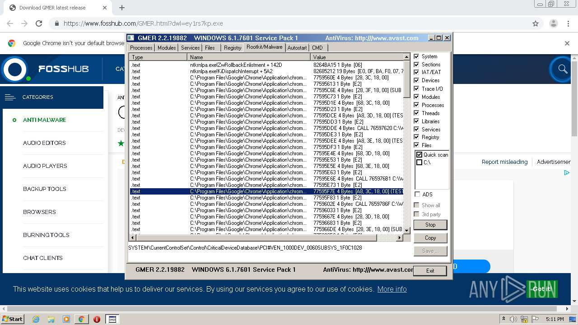Screen dimensions: 578x325
Task: Select the ntkrnlpa.exe!KiDispatchInterrupt row
Action: point(266,71)
